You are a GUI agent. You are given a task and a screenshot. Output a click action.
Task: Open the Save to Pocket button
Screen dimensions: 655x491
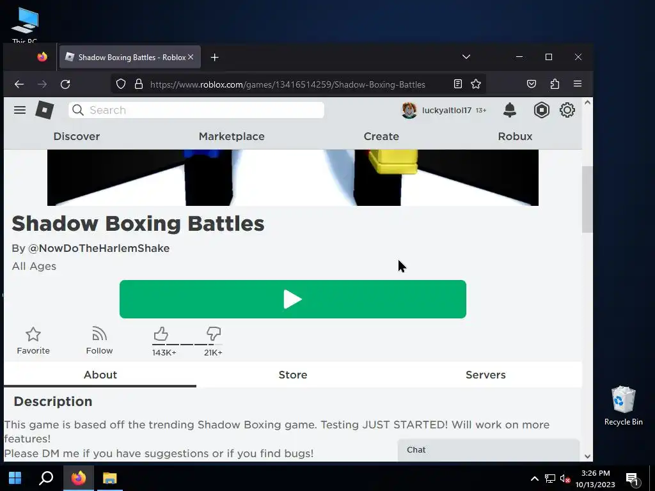[532, 84]
